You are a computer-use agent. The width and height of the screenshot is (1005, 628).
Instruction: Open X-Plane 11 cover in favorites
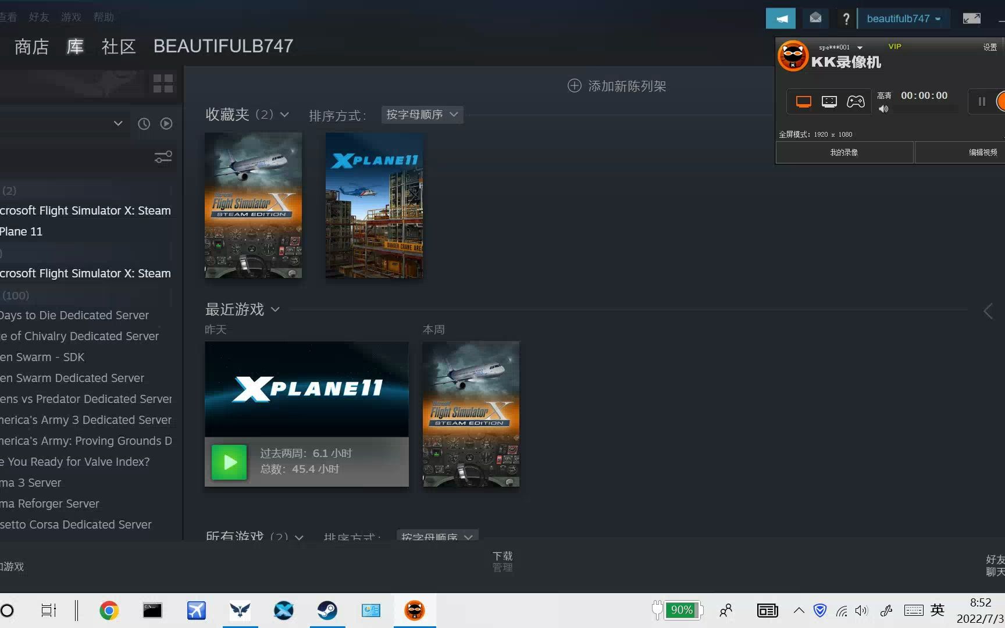tap(374, 205)
